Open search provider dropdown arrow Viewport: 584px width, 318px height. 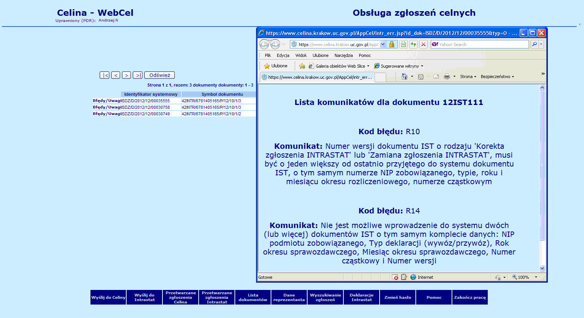click(541, 44)
